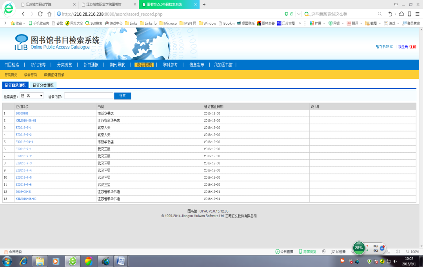Click the 360 browser logo icon
This screenshot has height=267, width=423.
coord(9,9)
